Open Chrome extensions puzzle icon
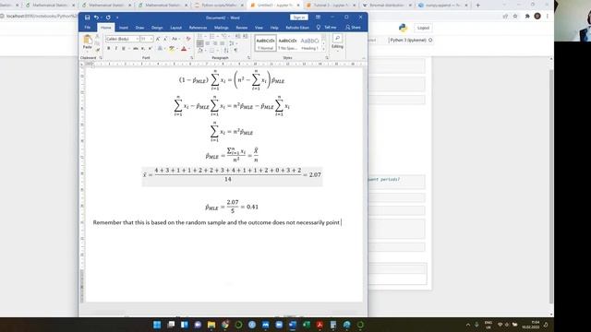This screenshot has width=591, height=332. click(x=527, y=17)
